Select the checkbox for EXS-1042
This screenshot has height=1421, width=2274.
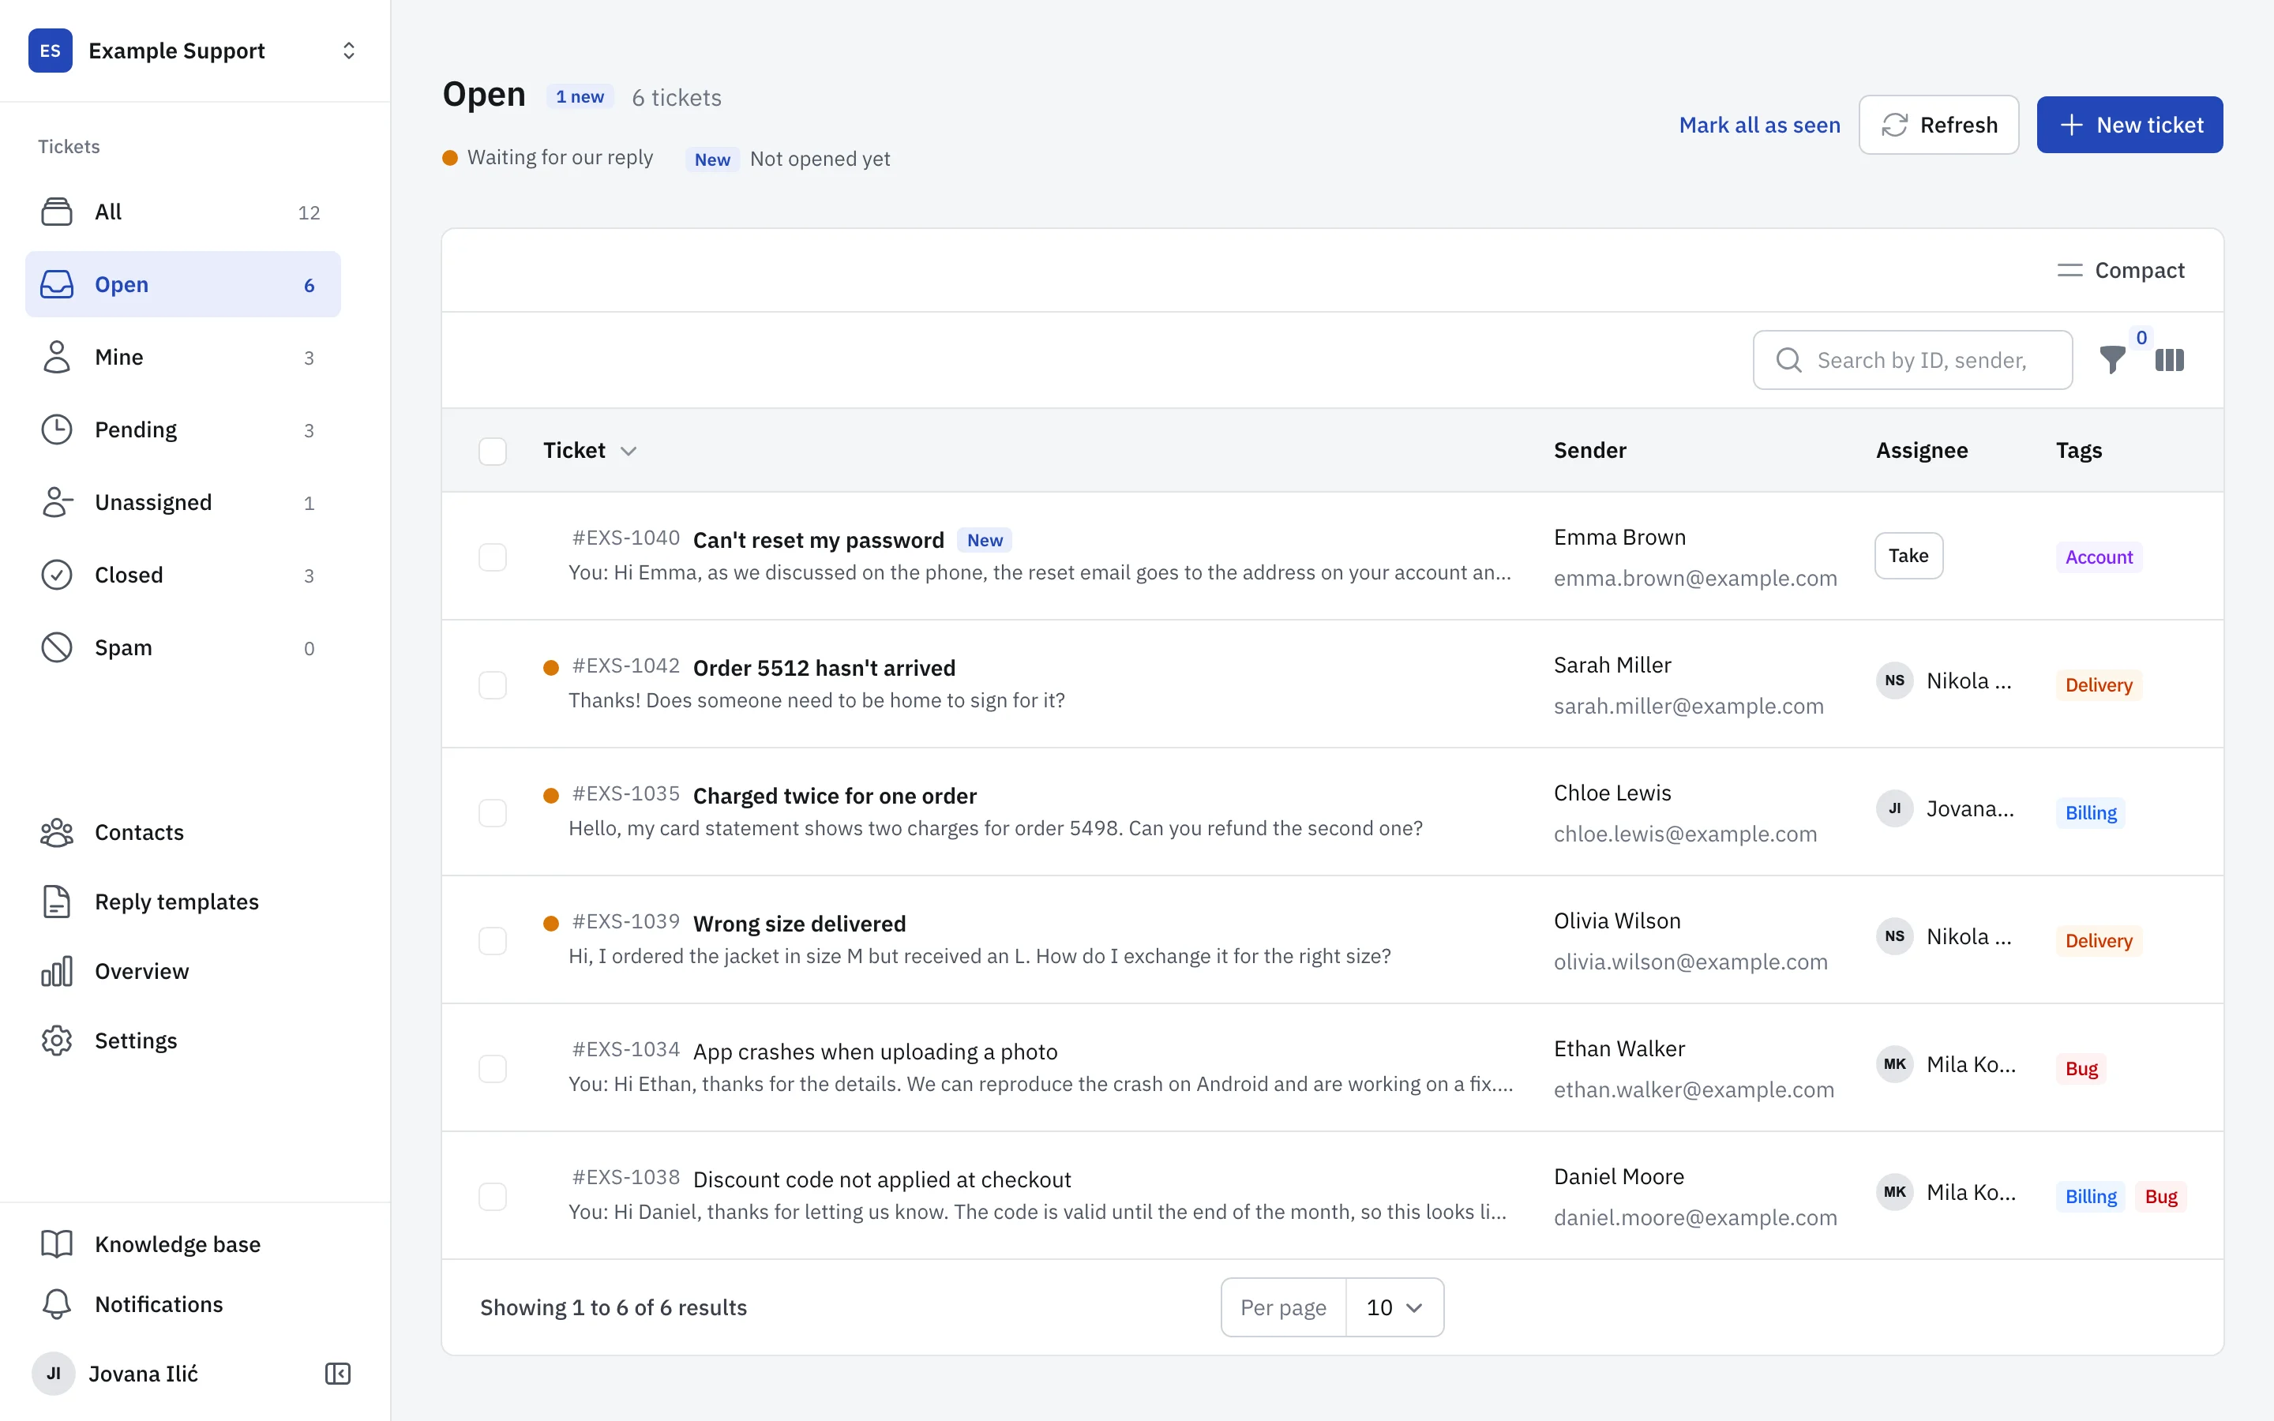(493, 684)
